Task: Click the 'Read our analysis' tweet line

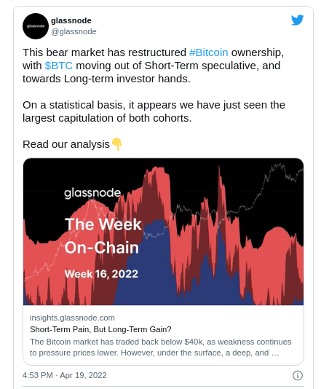Action: pos(66,144)
